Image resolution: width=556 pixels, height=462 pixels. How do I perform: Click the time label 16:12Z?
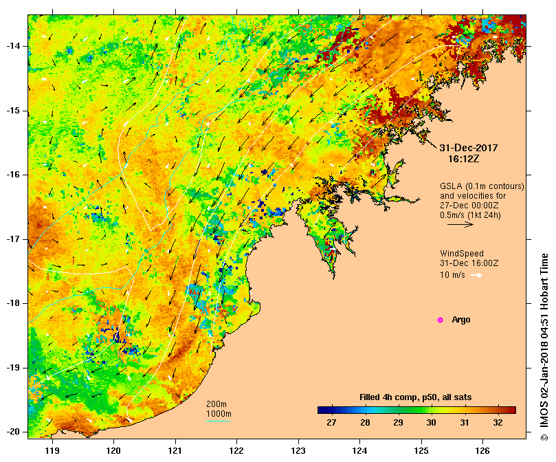[464, 159]
